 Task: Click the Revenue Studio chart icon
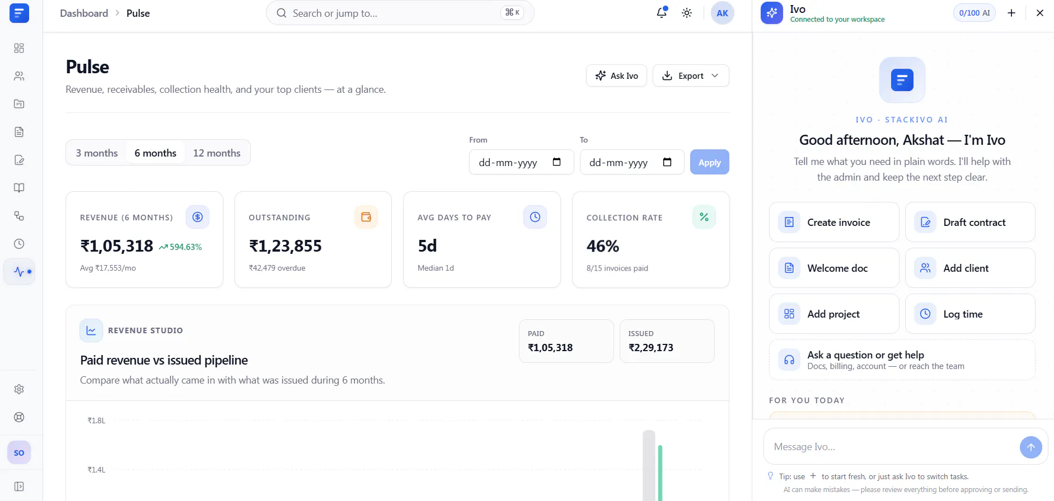(x=91, y=330)
